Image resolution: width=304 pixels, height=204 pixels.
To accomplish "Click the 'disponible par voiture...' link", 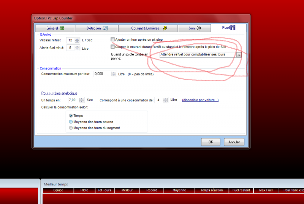I will click(200, 100).
